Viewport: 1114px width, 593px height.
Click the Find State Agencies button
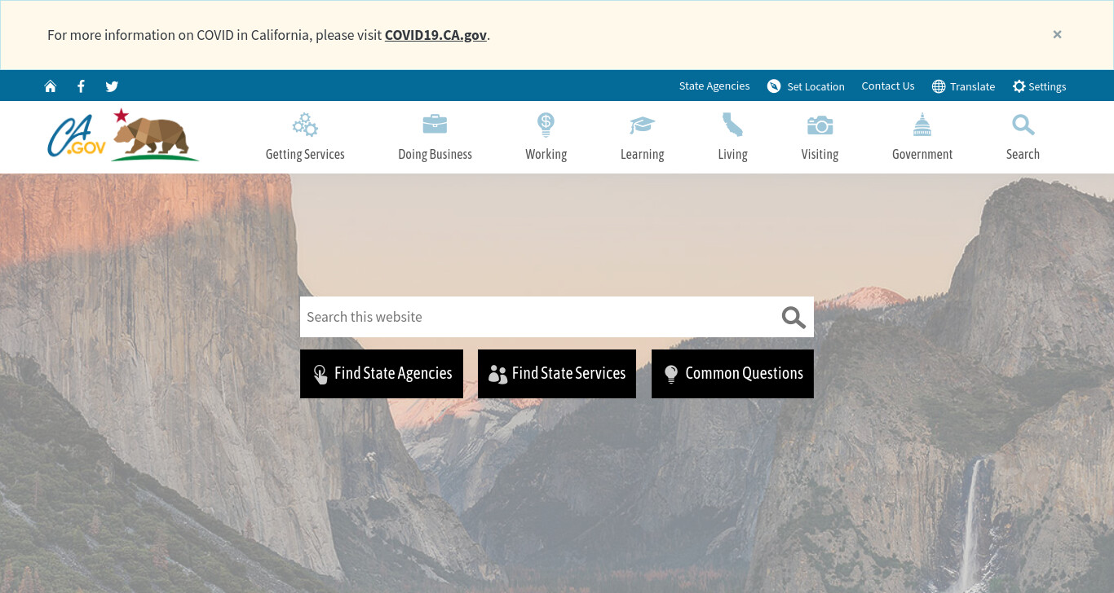click(382, 374)
